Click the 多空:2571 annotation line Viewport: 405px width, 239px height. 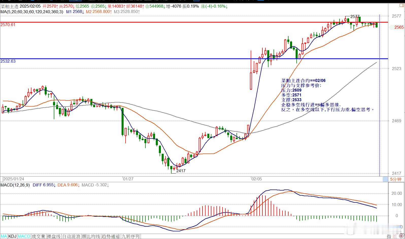(x=291, y=95)
